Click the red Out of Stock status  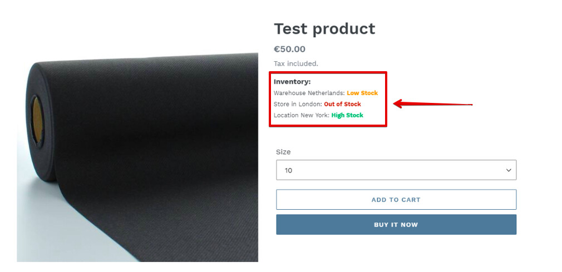pyautogui.click(x=342, y=104)
